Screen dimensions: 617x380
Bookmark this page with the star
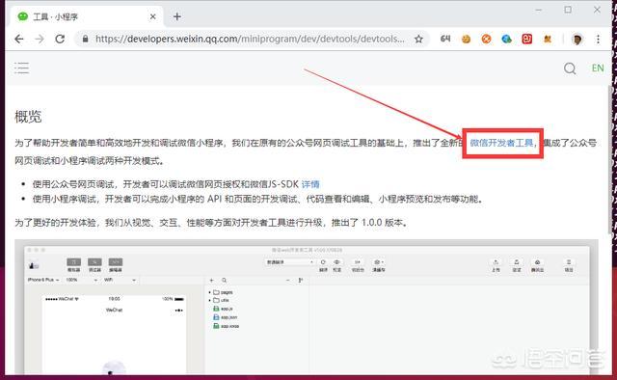418,39
